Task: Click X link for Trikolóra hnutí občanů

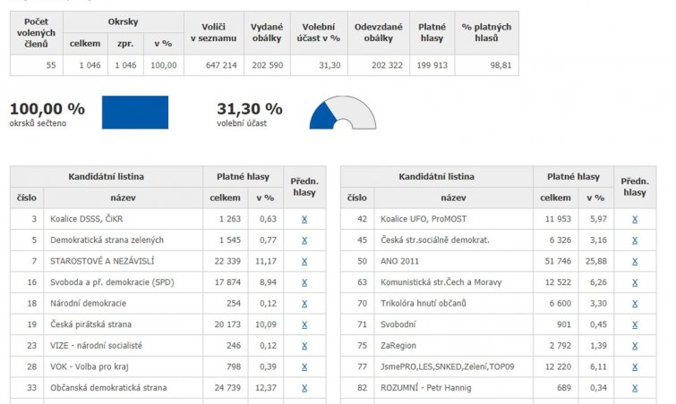Action: point(635,304)
